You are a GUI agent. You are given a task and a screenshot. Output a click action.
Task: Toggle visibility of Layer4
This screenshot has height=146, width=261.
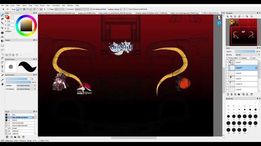coord(228,73)
